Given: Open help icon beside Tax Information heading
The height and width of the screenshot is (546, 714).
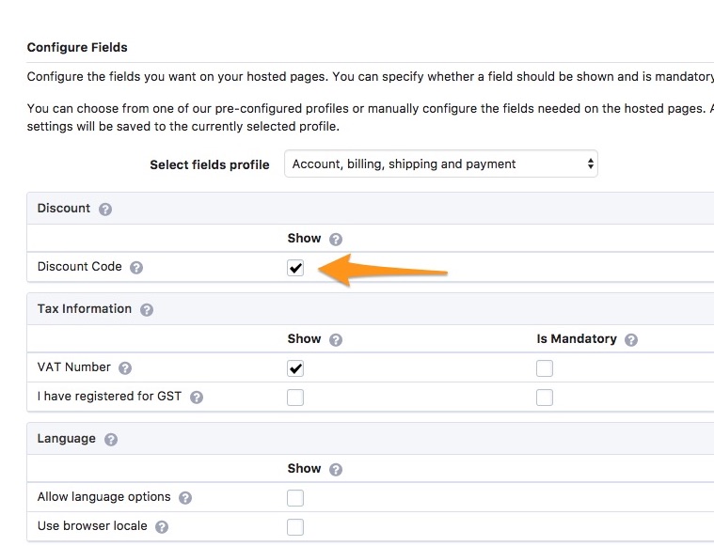Looking at the screenshot, I should point(147,310).
